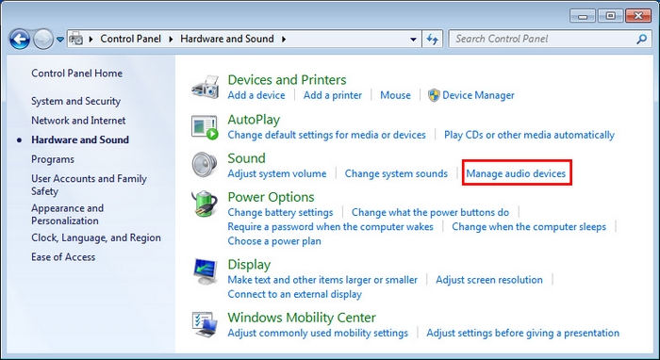660x360 pixels.
Task: Open the Display heading link
Action: [249, 265]
